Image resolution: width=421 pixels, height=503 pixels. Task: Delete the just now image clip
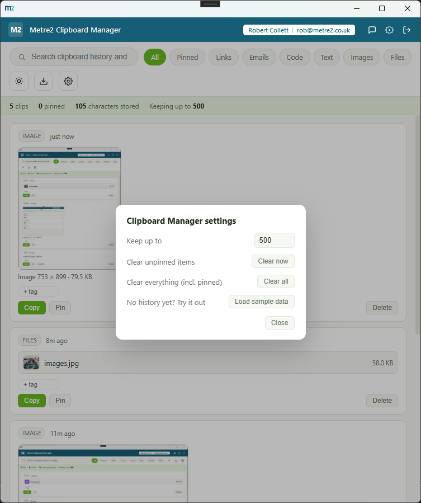pyautogui.click(x=382, y=308)
